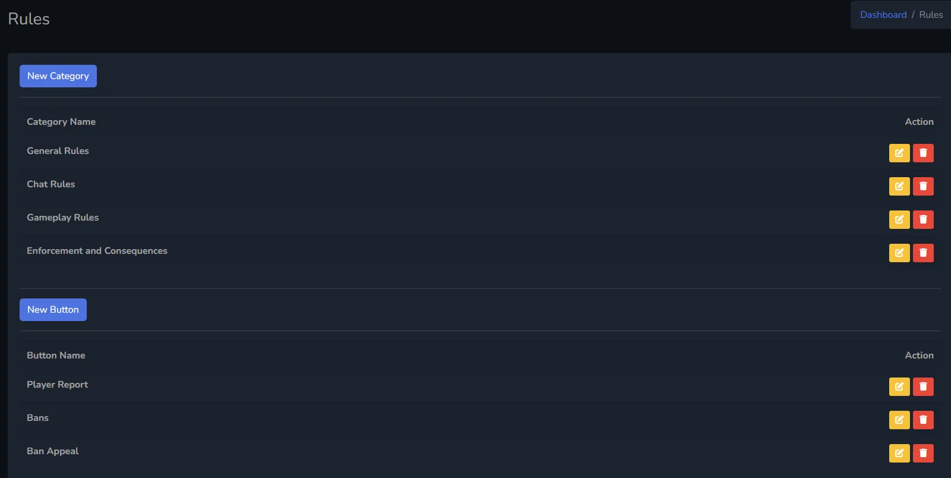Delete the Enforcement and Consequences category
The height and width of the screenshot is (478, 951).
[x=923, y=253]
